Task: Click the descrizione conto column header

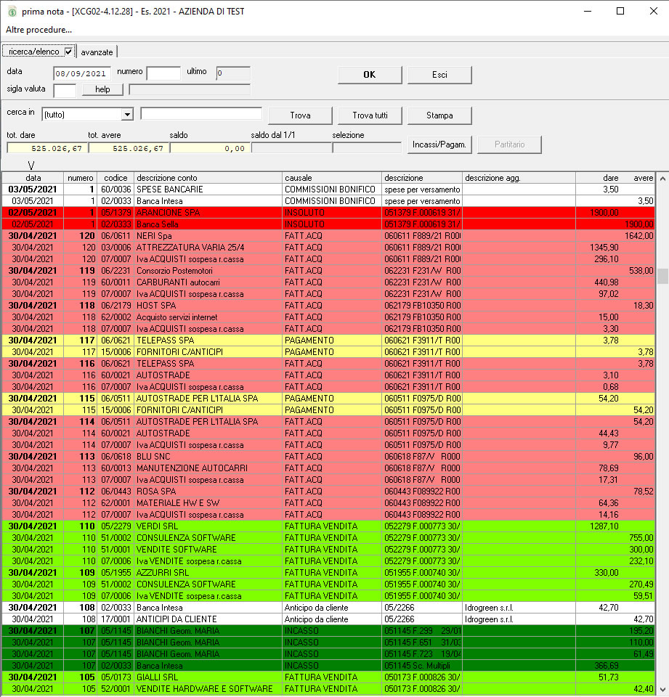Action: coord(208,178)
